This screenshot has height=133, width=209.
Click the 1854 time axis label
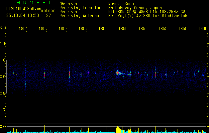pyautogui.click(x=83, y=29)
